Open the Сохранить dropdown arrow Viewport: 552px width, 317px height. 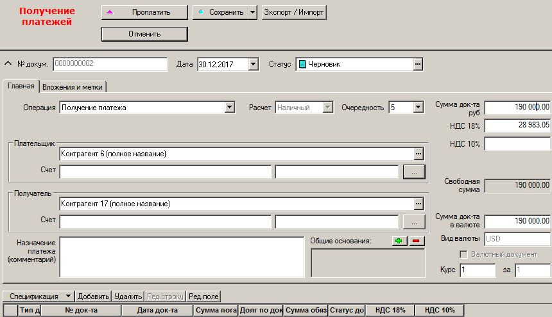(252, 12)
